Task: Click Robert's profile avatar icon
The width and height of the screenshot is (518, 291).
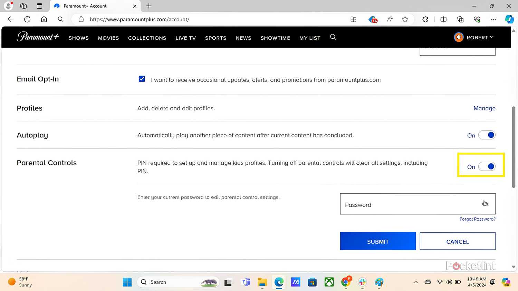Action: (459, 37)
